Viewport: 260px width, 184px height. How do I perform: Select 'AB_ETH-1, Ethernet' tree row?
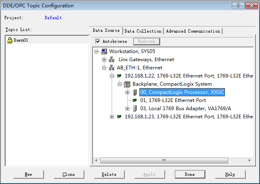[x=139, y=68]
